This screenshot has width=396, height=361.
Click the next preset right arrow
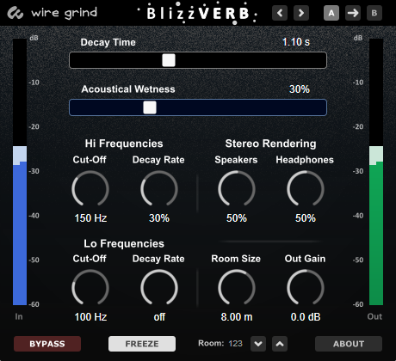pos(301,13)
